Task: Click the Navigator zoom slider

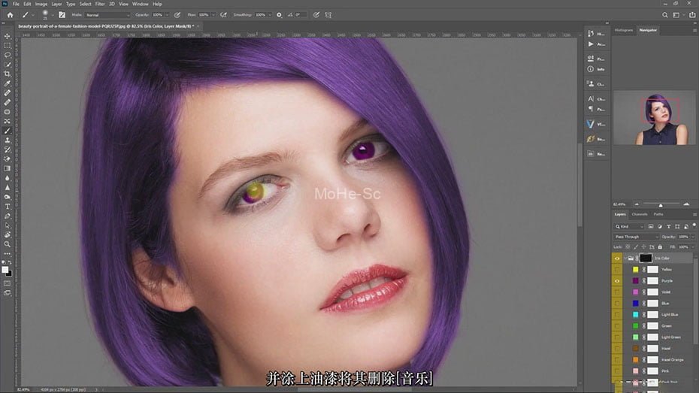Action: [x=661, y=204]
